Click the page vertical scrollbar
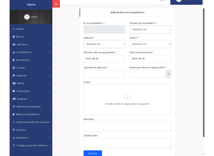This screenshot has height=156, width=214. coord(204,73)
